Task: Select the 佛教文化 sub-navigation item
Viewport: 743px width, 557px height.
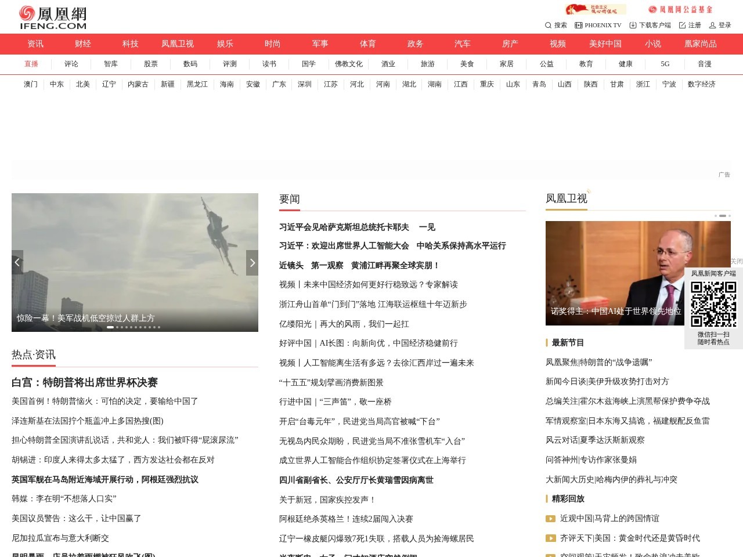Action: pyautogui.click(x=349, y=64)
